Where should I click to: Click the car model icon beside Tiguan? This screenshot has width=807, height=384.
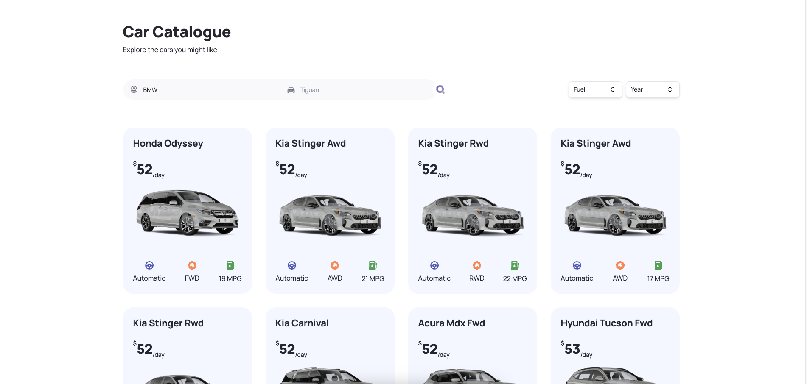(x=291, y=90)
